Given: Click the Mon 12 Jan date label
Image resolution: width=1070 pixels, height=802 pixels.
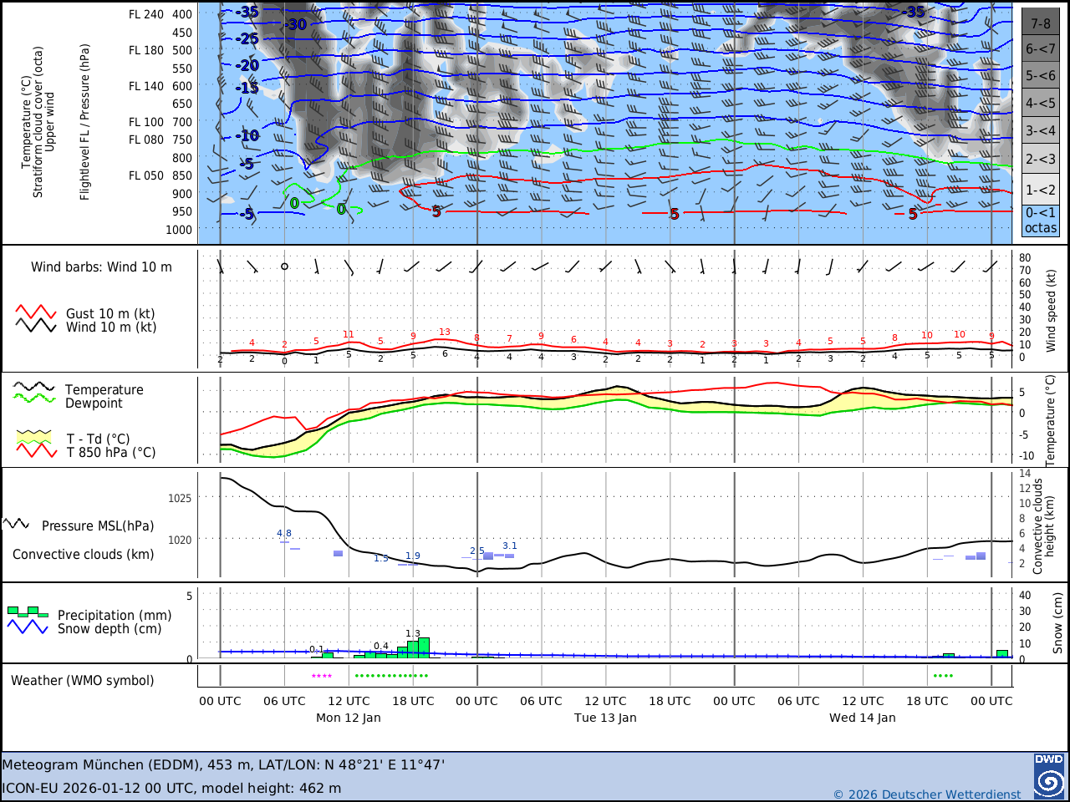Looking at the screenshot, I should coord(349,718).
